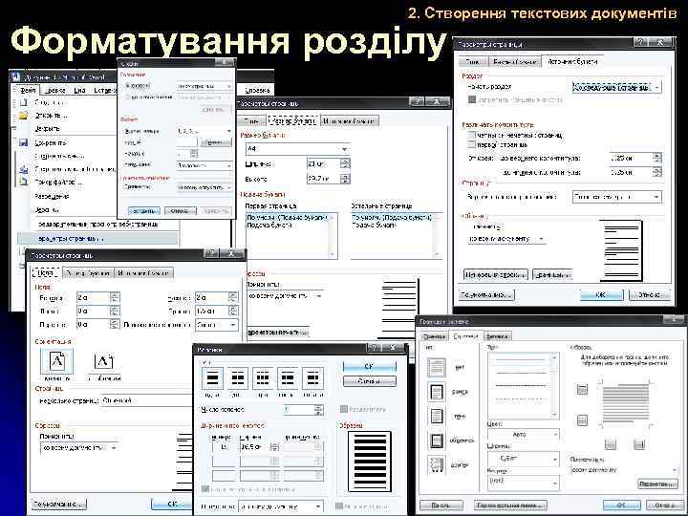This screenshot has height=516, width=688.
Task: Toggle disabled suppress endnotes checkbox
Action: 472,99
